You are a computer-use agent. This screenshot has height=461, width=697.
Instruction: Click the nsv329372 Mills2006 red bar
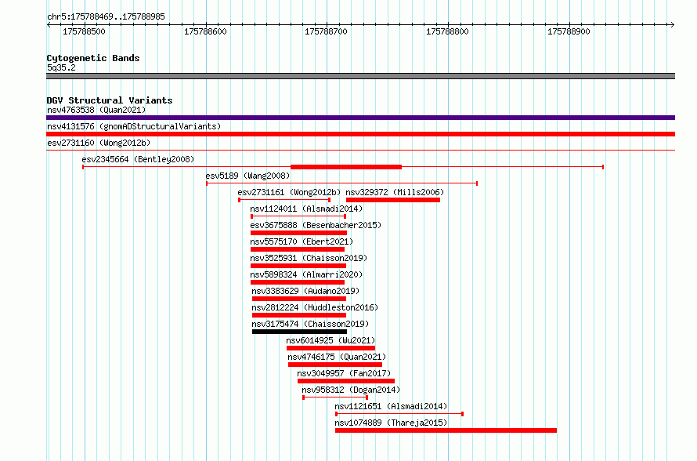[393, 200]
